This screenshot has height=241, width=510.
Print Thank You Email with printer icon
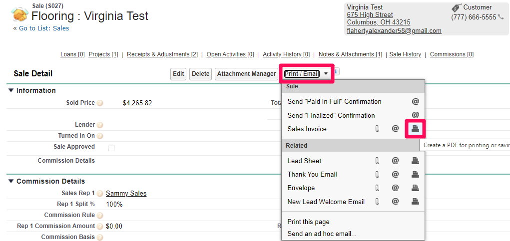pyautogui.click(x=416, y=175)
